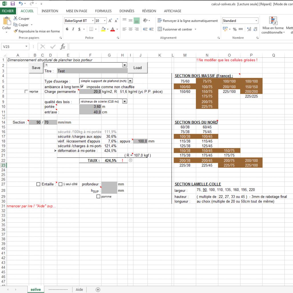The width and height of the screenshot is (293, 293).
Task: Expand the Name Box dropdown showing V23
Action: point(26,46)
